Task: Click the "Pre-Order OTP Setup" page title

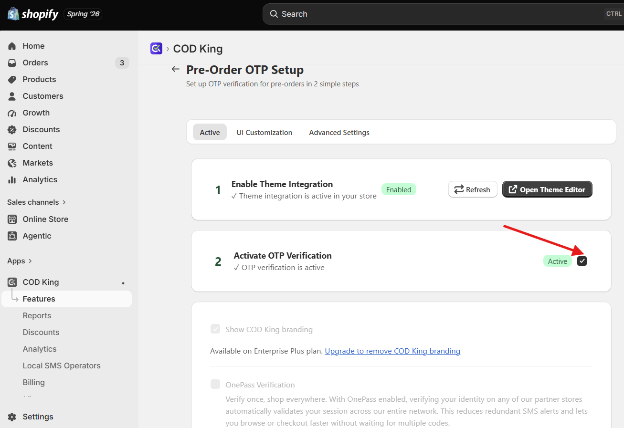Action: [245, 70]
